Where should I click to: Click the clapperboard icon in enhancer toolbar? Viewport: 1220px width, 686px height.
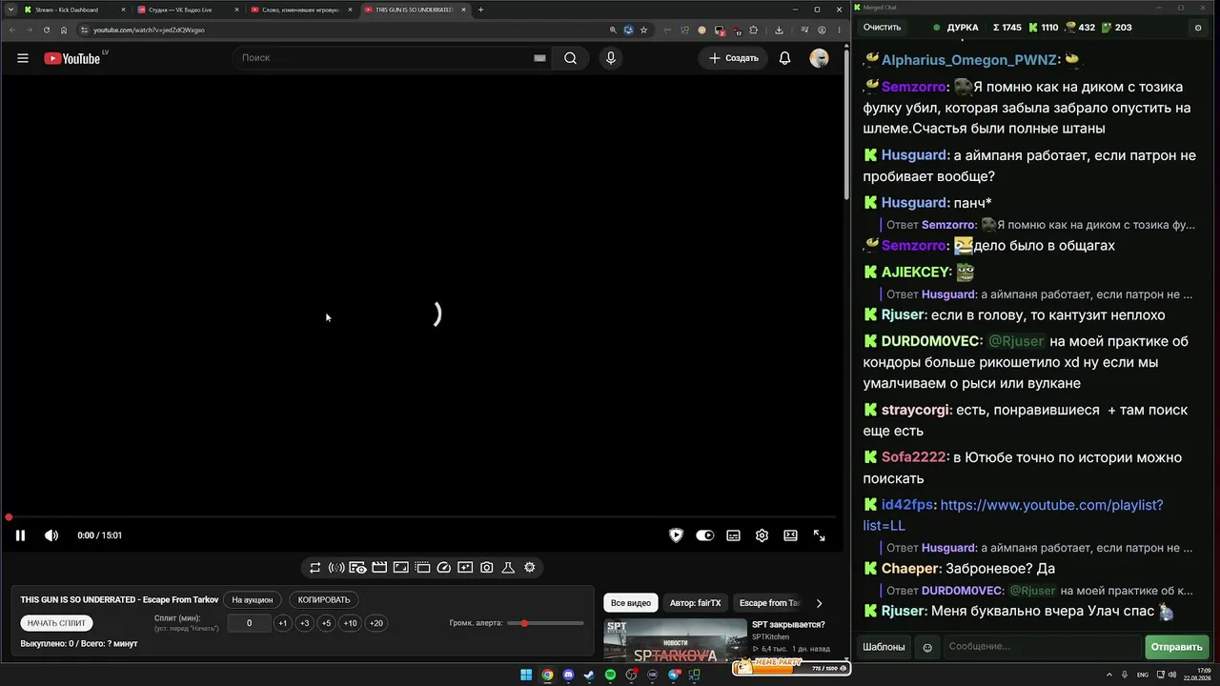click(x=379, y=568)
